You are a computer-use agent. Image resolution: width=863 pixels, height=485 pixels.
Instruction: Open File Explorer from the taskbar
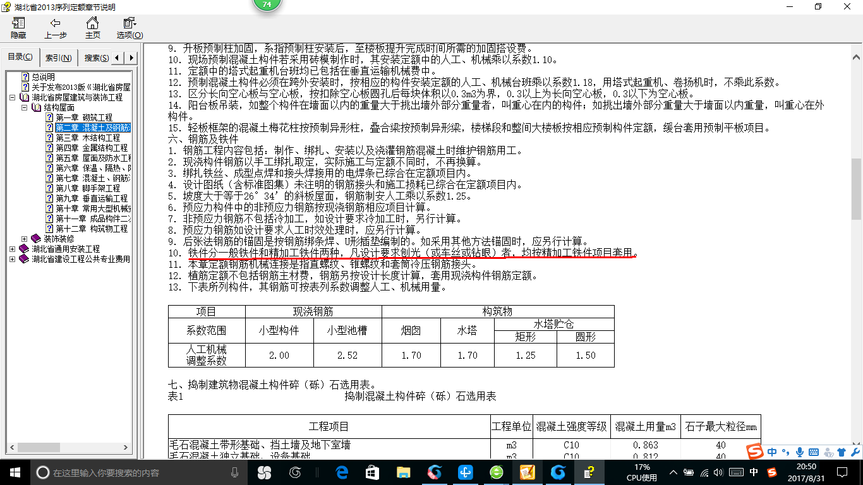(403, 472)
